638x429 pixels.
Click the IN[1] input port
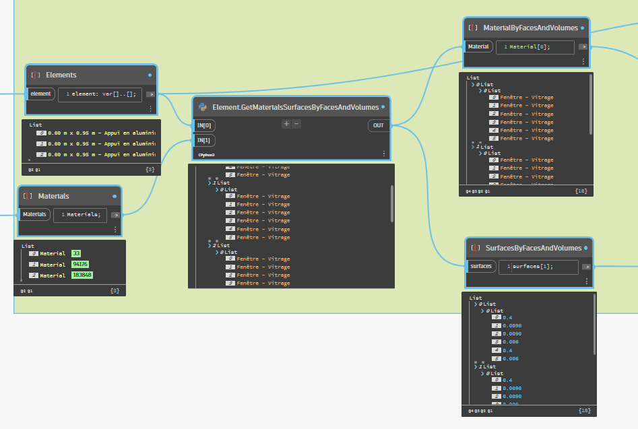(x=204, y=140)
